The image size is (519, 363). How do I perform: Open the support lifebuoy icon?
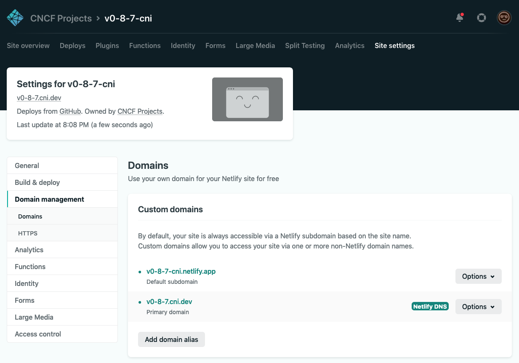tap(481, 18)
